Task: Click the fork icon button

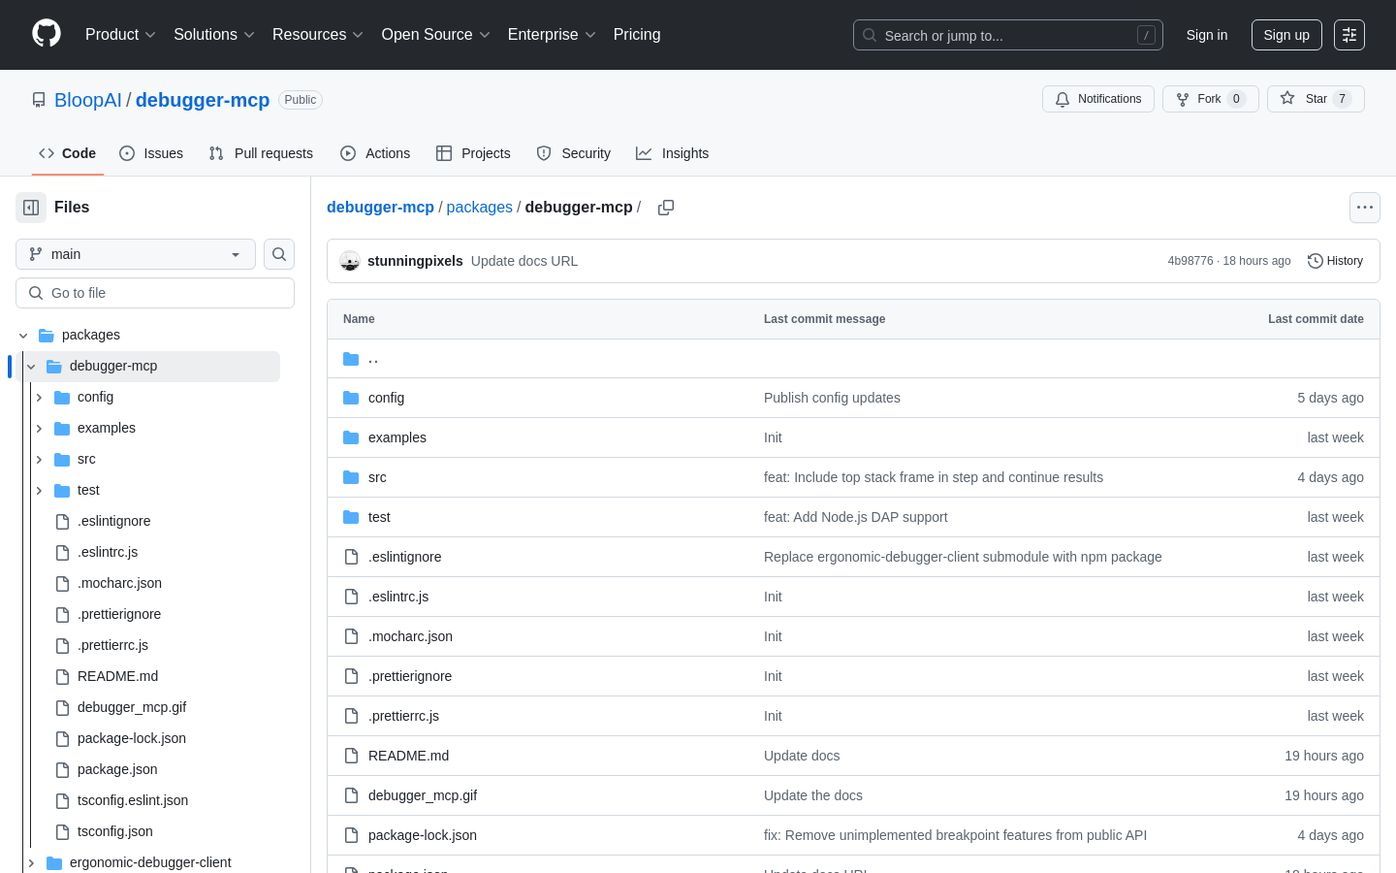Action: click(x=1183, y=99)
